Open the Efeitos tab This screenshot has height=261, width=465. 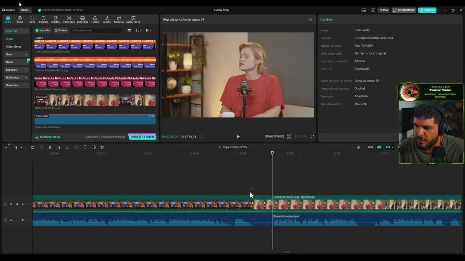[x=55, y=20]
